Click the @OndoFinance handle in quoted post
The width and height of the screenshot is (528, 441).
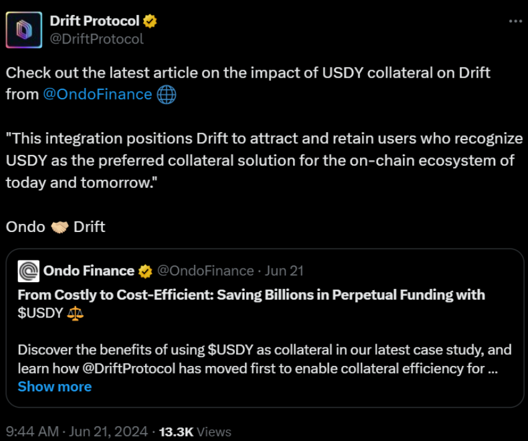205,271
